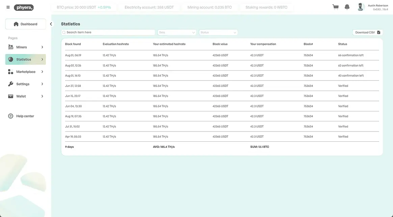Click Austin Robertson's profile avatar
This screenshot has width=393, height=217.
[361, 7]
